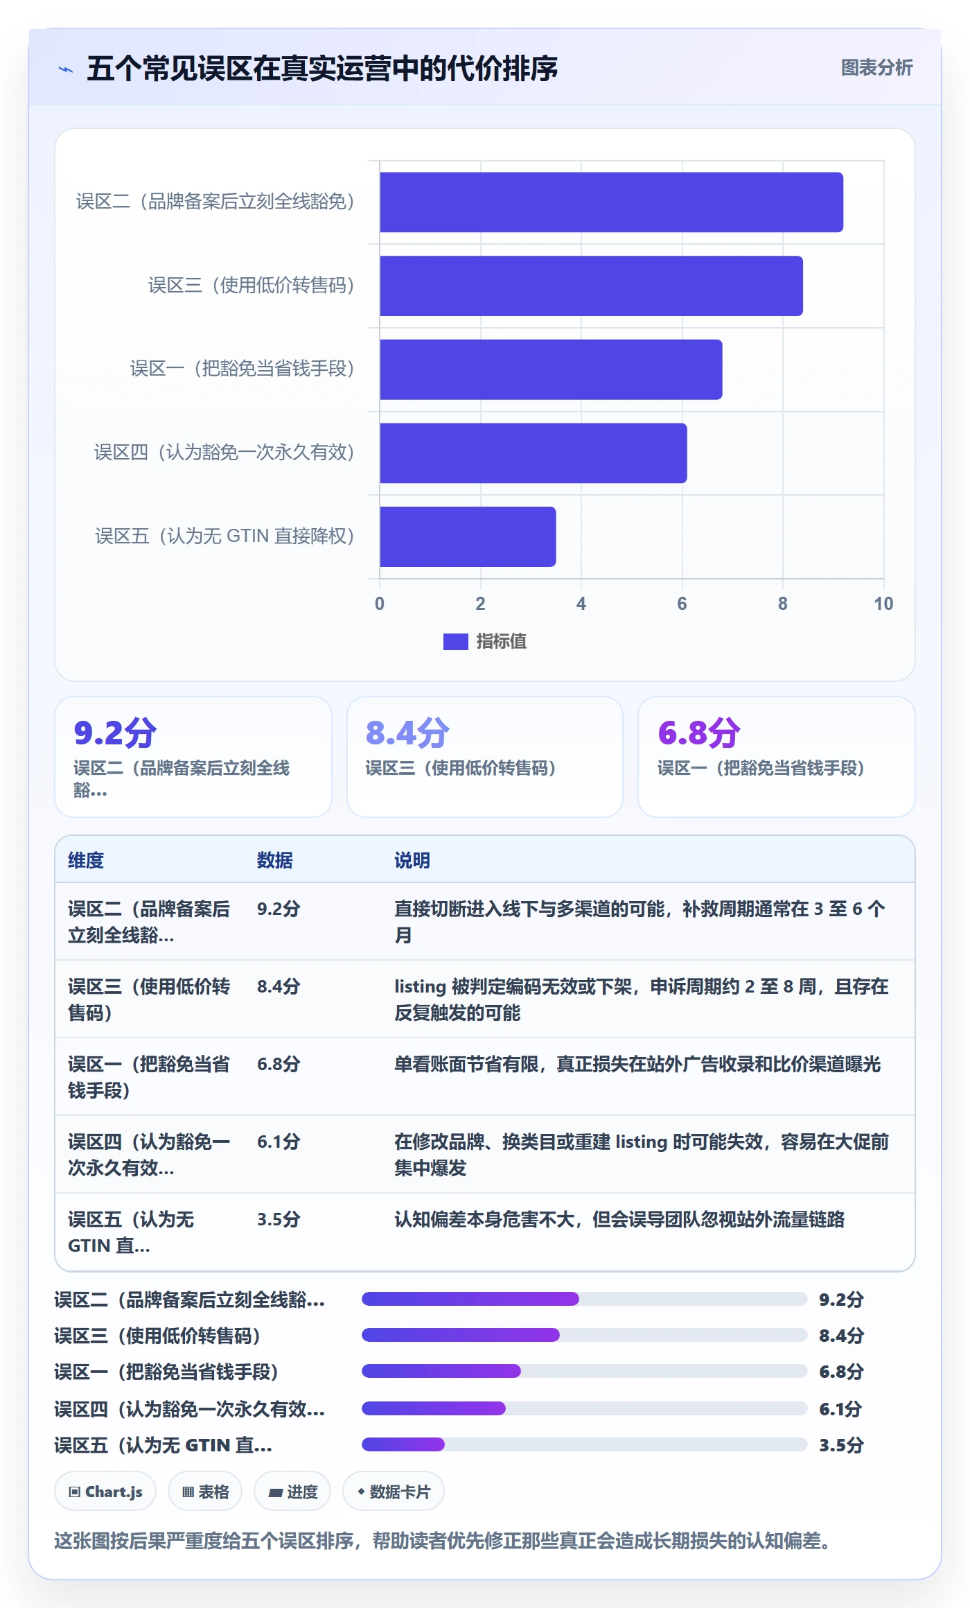
Task: Click the 误区二 progress bar
Action: pos(584,1299)
